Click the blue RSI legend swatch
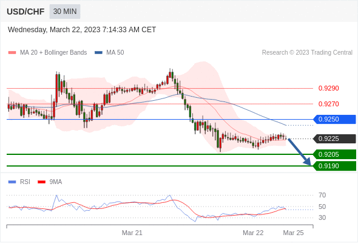 [x=12, y=182]
